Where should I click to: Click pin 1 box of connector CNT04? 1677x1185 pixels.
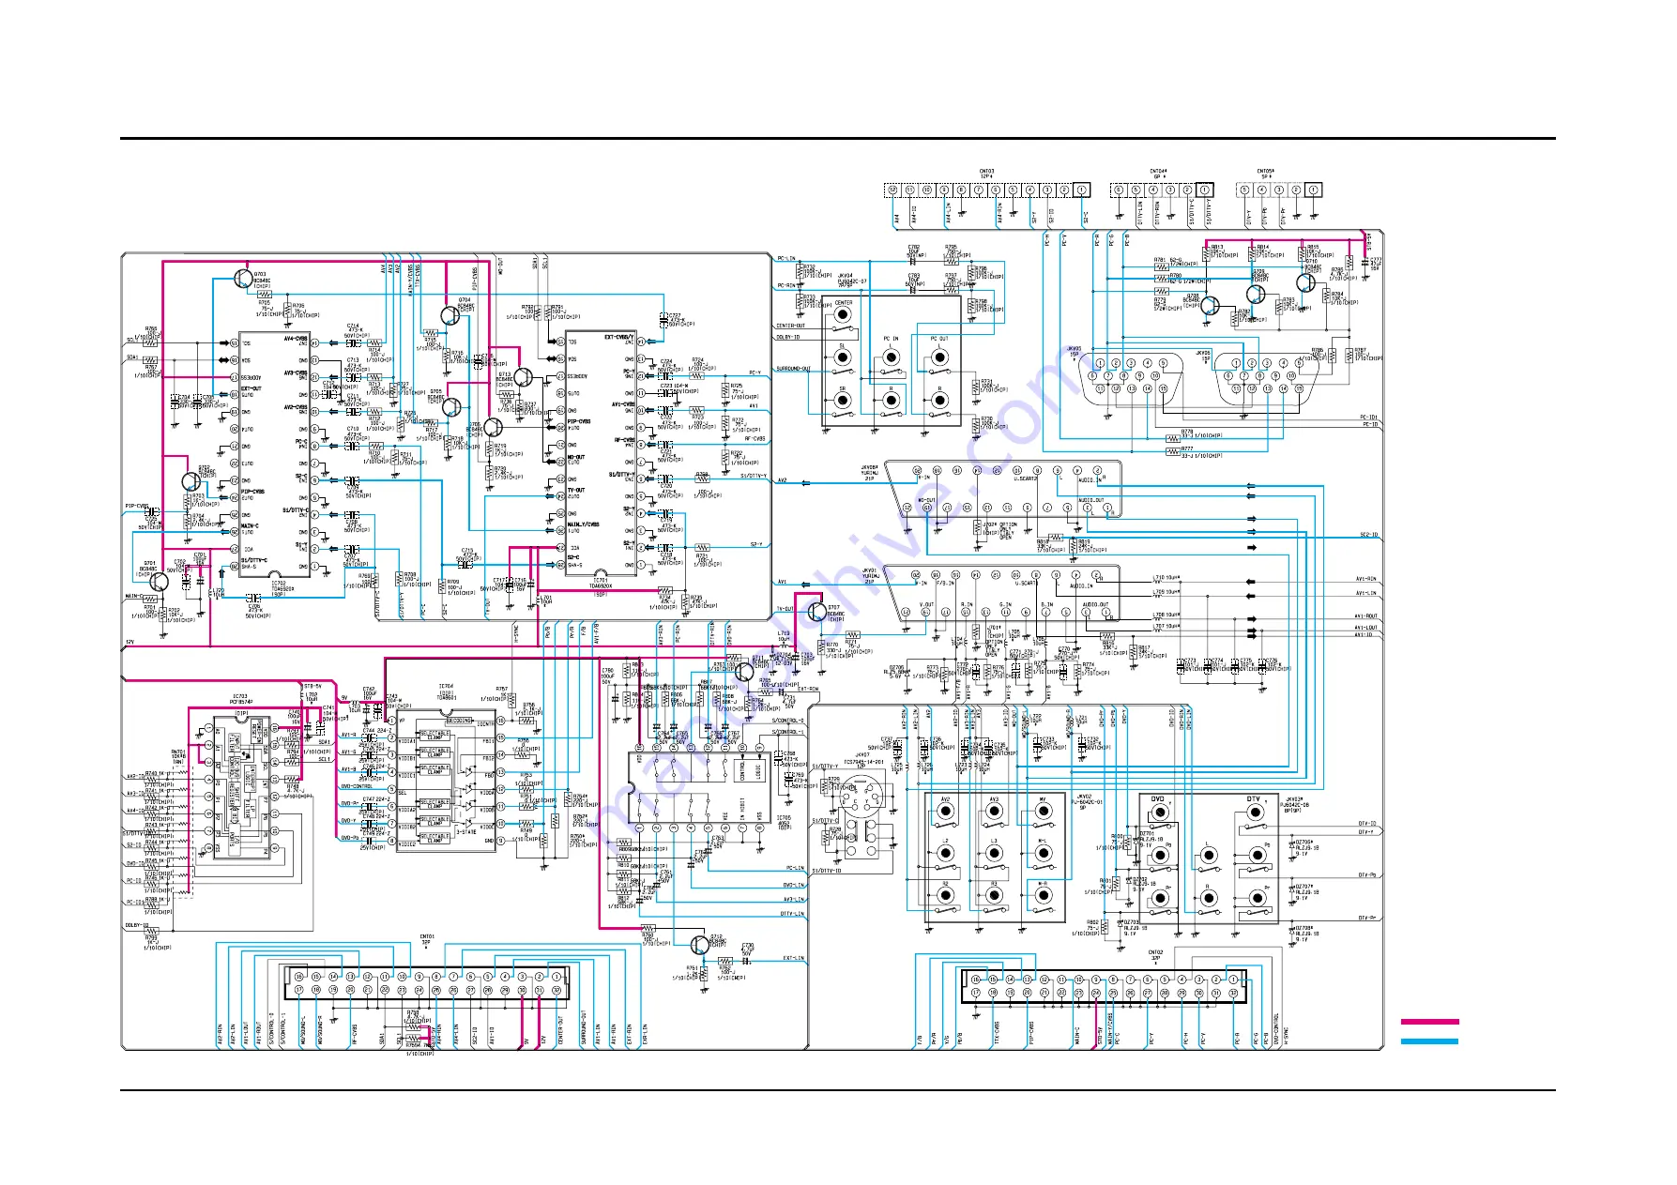1205,190
